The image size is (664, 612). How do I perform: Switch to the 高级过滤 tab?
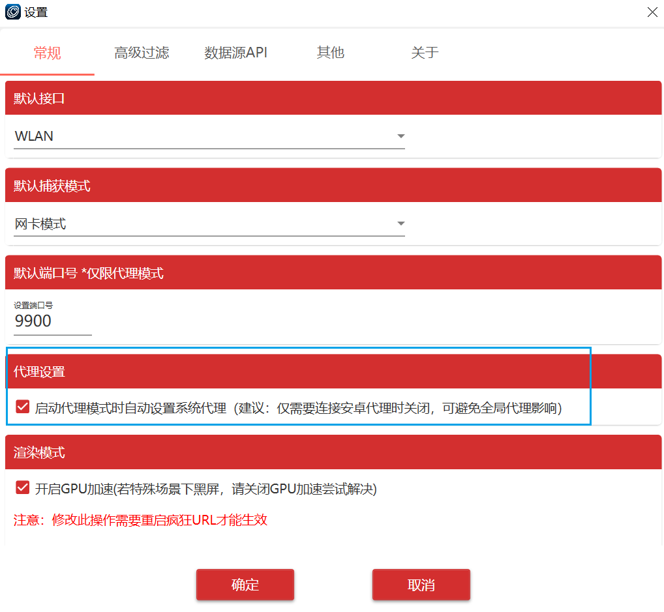point(141,53)
